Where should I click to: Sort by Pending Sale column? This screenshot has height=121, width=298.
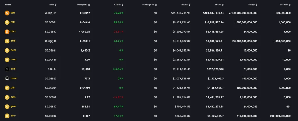coord(156,5)
